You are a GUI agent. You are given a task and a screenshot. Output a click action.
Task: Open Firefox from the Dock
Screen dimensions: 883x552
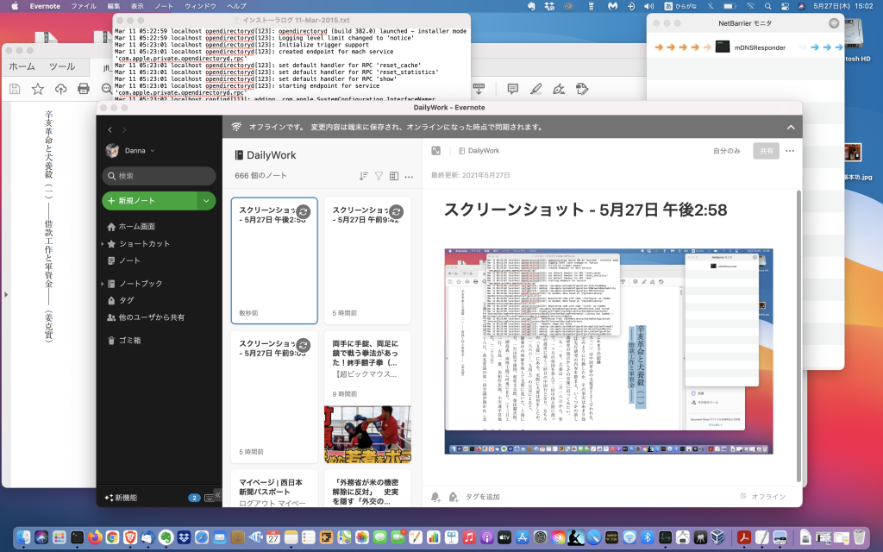(x=95, y=537)
